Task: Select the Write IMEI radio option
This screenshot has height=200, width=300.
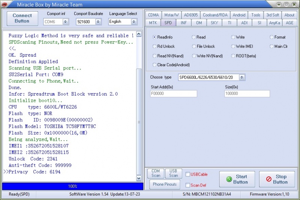Action: [233, 46]
